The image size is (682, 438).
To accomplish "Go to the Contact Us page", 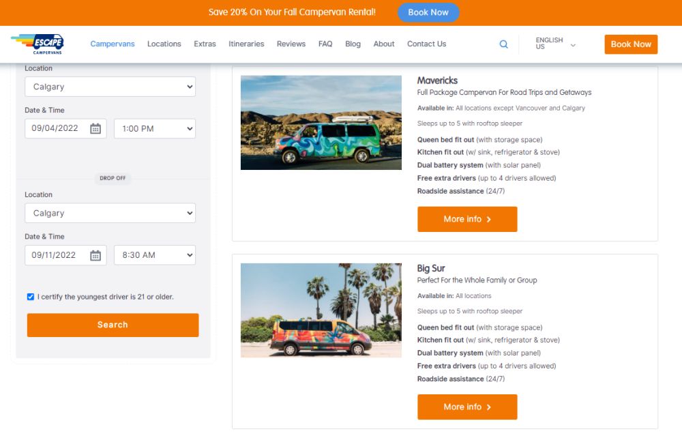I will click(426, 44).
